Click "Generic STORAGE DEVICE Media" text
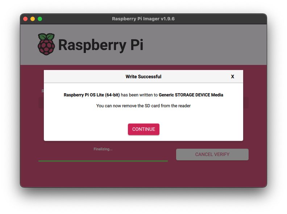The width and height of the screenshot is (287, 214). [191, 95]
